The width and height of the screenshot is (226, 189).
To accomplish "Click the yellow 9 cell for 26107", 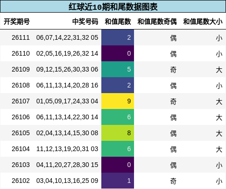I will tap(118, 101).
